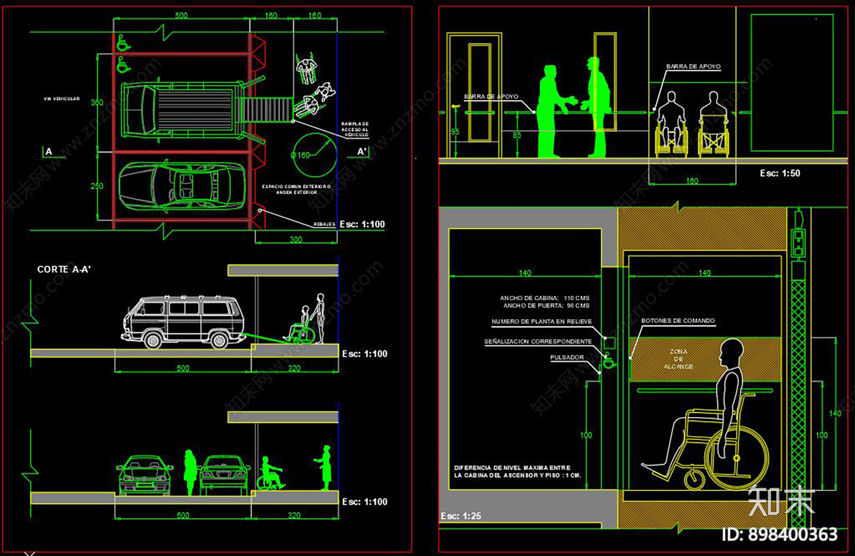Screen dimensions: 855x556
Task: Click the DIFERENCIA DE NIVEL MAXIMA note
Action: coord(518,471)
